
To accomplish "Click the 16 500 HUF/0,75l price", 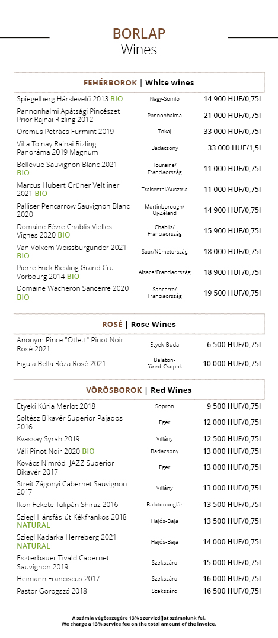I will click(x=232, y=591).
